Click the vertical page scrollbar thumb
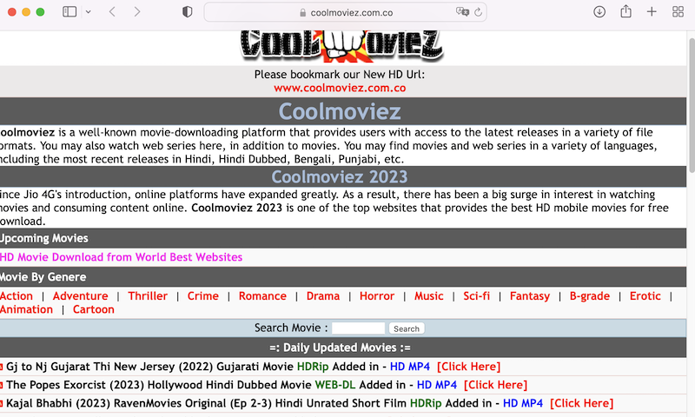The image size is (695, 417). [x=692, y=105]
